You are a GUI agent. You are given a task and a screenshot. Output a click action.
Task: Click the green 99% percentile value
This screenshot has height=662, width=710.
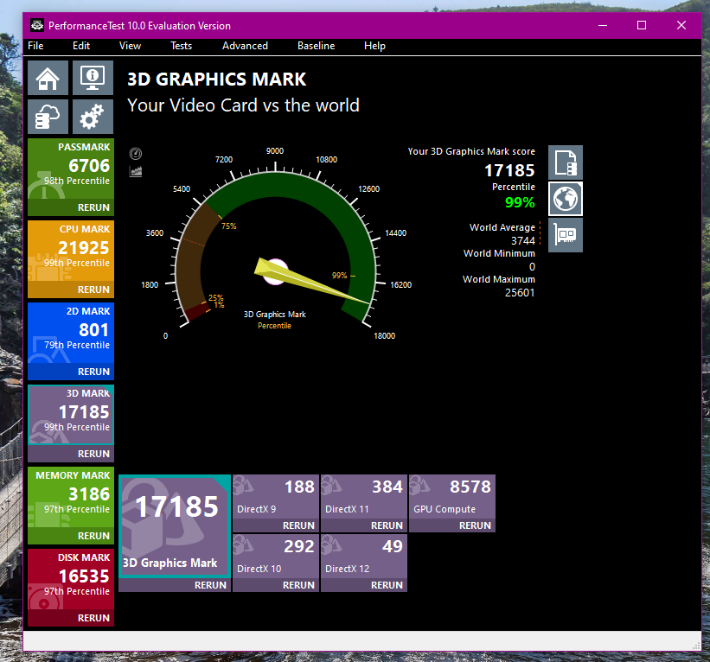pos(520,202)
